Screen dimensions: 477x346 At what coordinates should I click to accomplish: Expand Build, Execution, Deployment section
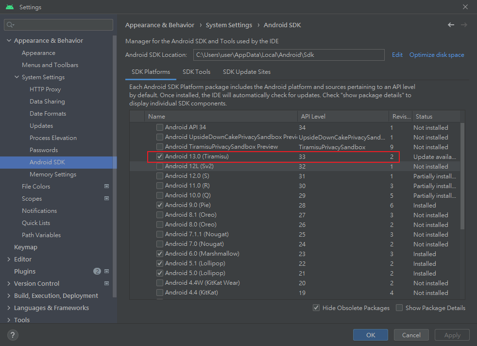pos(9,295)
